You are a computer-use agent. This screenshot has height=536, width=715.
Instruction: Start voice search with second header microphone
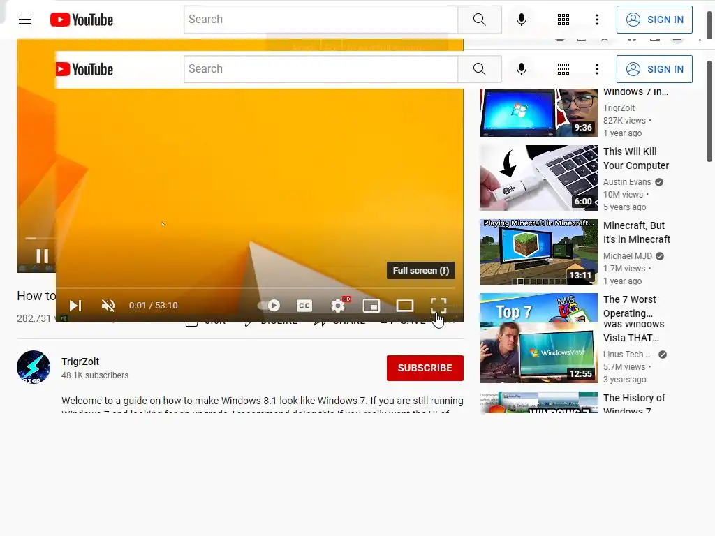[522, 69]
